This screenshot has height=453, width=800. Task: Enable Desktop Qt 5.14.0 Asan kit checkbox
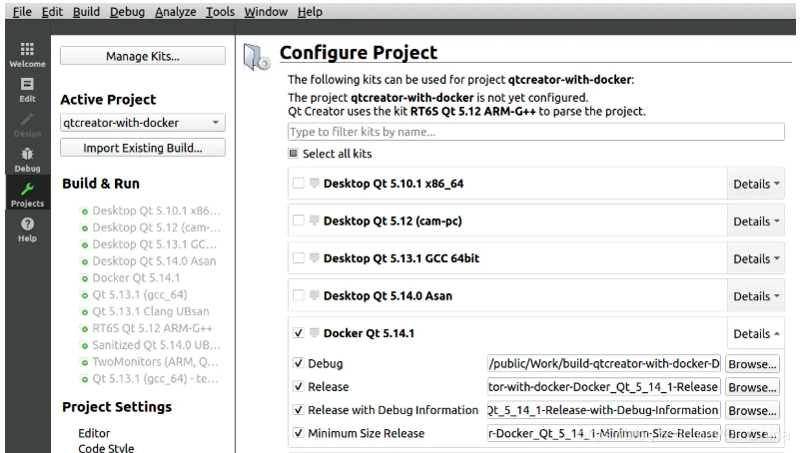coord(299,295)
